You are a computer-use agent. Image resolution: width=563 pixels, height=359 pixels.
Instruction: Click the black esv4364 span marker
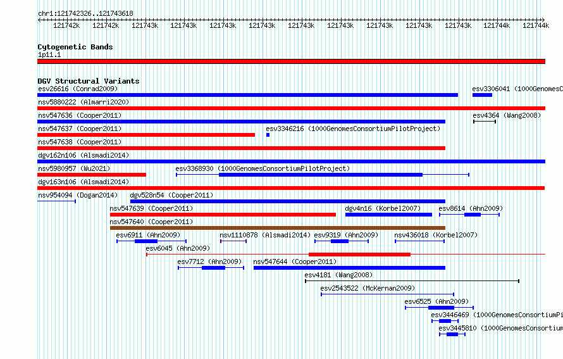point(485,122)
